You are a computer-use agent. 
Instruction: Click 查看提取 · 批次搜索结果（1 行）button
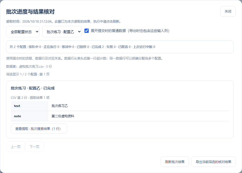pos(39,129)
